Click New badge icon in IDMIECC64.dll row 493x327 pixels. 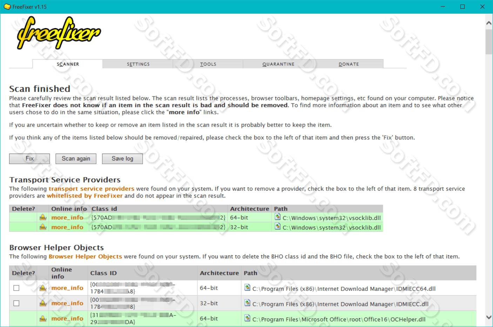(43, 288)
